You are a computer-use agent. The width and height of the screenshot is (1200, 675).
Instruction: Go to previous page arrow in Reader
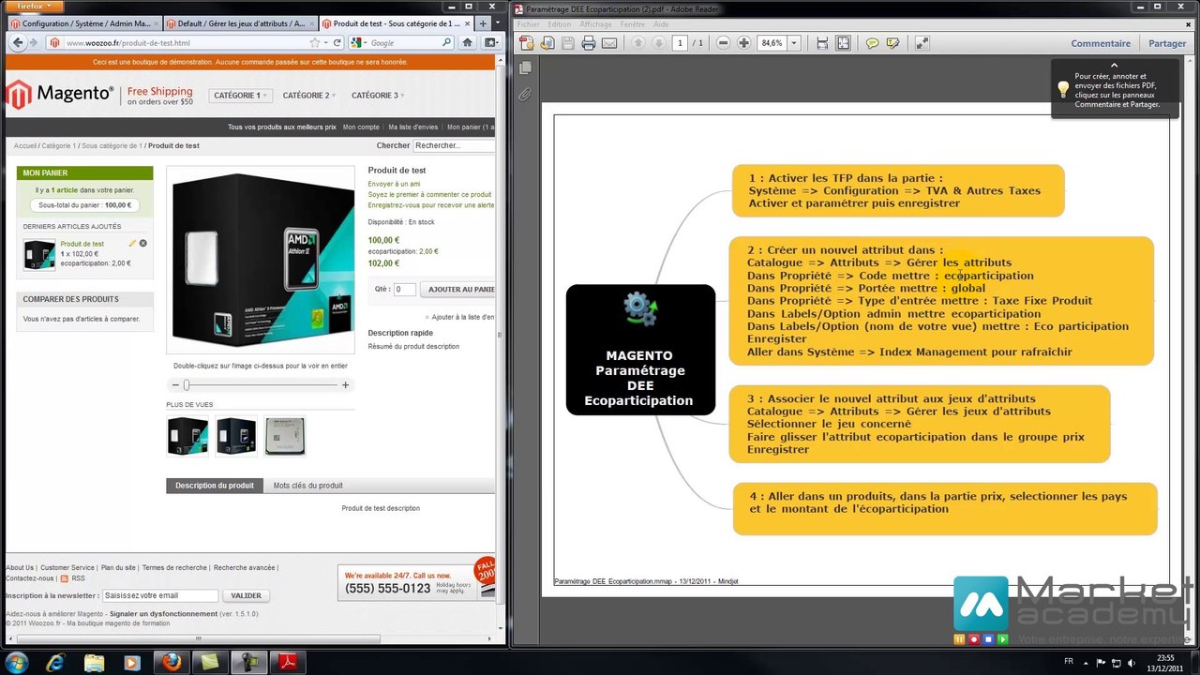638,43
